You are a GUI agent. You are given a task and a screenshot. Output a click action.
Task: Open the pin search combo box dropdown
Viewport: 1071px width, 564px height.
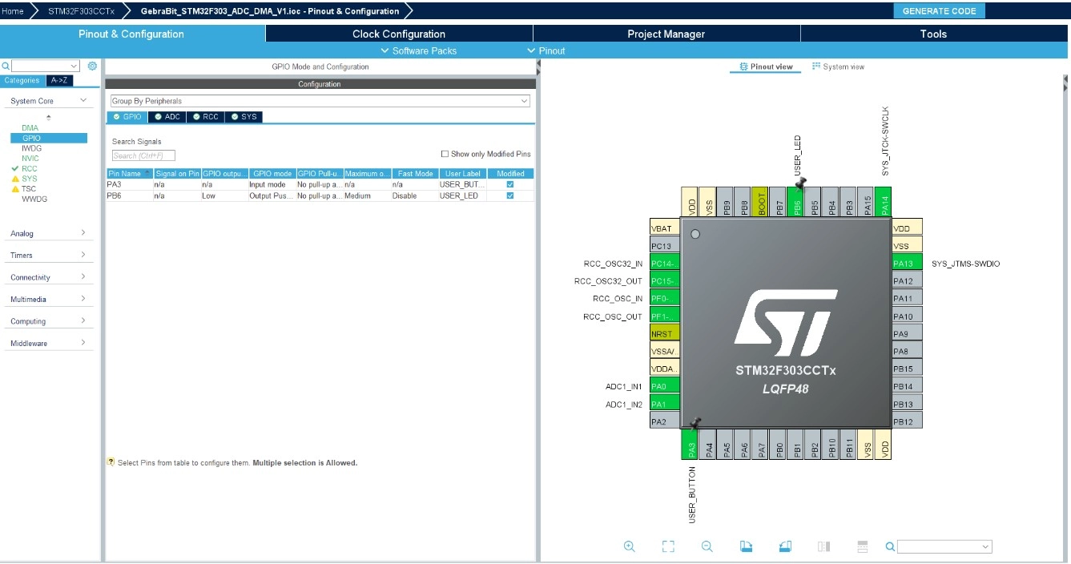pyautogui.click(x=985, y=546)
